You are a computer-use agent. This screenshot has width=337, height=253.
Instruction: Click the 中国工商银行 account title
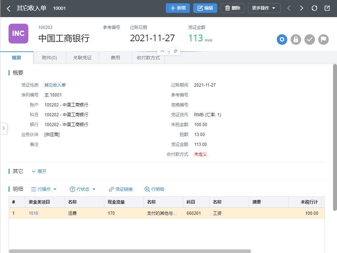click(64, 38)
